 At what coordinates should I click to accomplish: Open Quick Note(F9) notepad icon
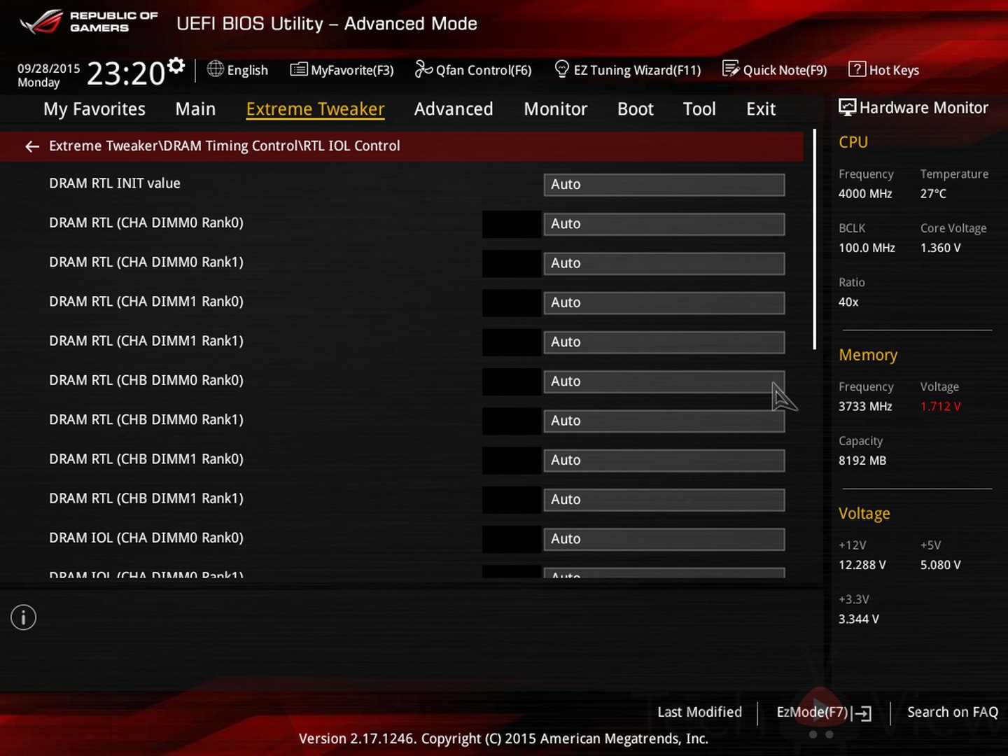click(x=731, y=69)
